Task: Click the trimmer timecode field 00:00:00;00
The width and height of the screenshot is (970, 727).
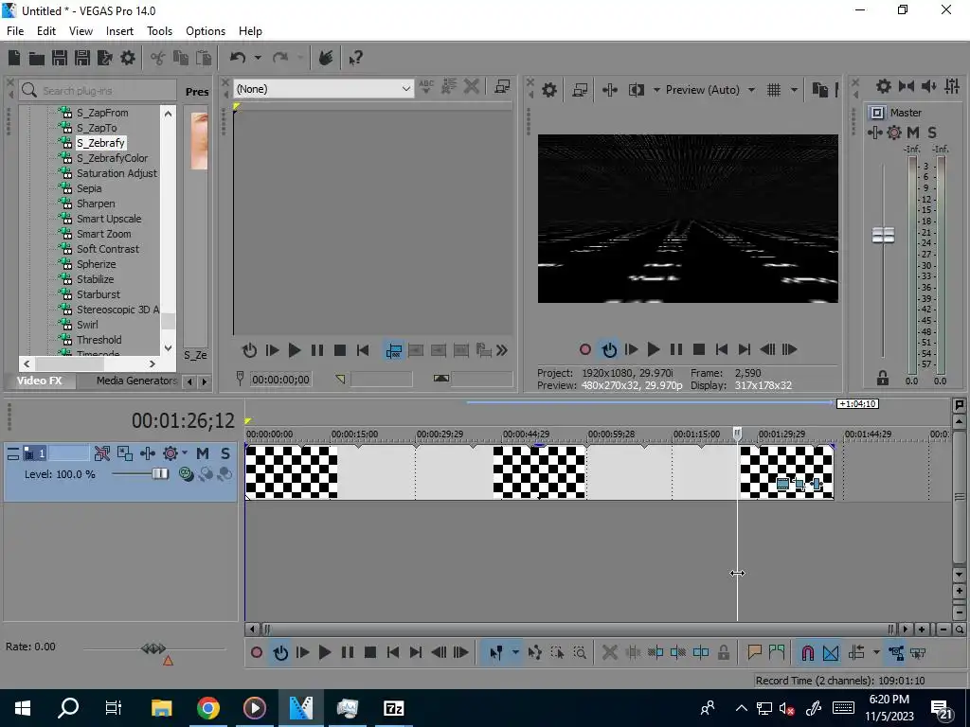Action: click(280, 380)
